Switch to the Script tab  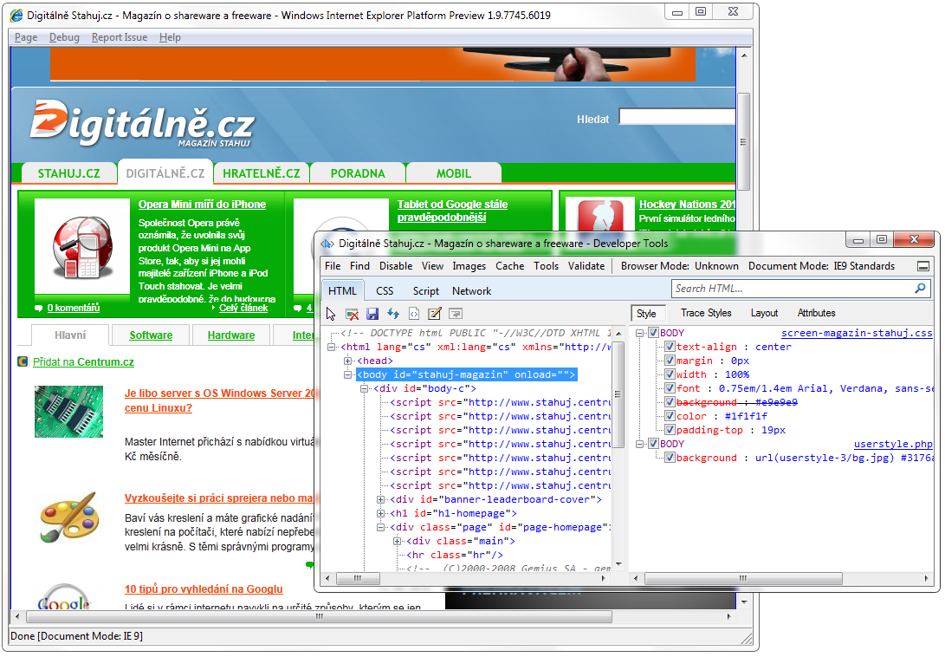click(x=426, y=290)
